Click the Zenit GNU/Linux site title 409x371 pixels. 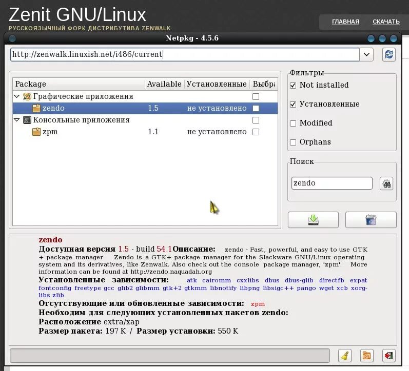(77, 14)
